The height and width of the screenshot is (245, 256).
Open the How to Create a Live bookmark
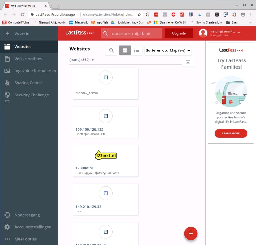coord(206,22)
